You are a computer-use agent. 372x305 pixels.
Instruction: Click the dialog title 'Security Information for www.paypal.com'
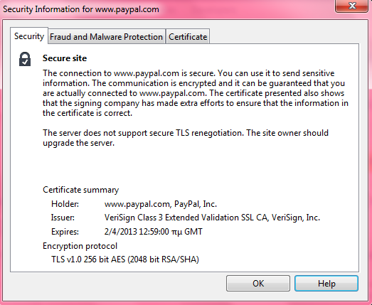pyautogui.click(x=81, y=9)
